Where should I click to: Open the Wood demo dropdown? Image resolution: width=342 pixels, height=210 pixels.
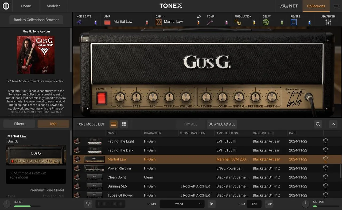tap(182, 204)
